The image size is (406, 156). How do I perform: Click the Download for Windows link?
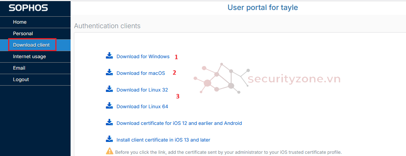pos(143,57)
